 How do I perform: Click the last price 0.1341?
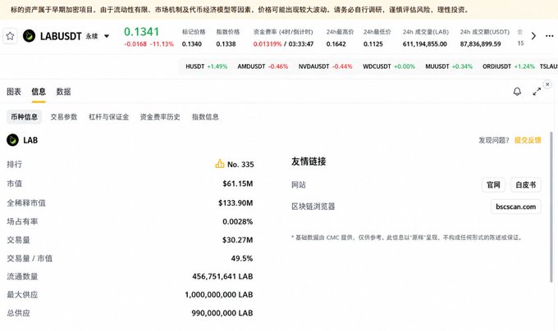coord(141,32)
